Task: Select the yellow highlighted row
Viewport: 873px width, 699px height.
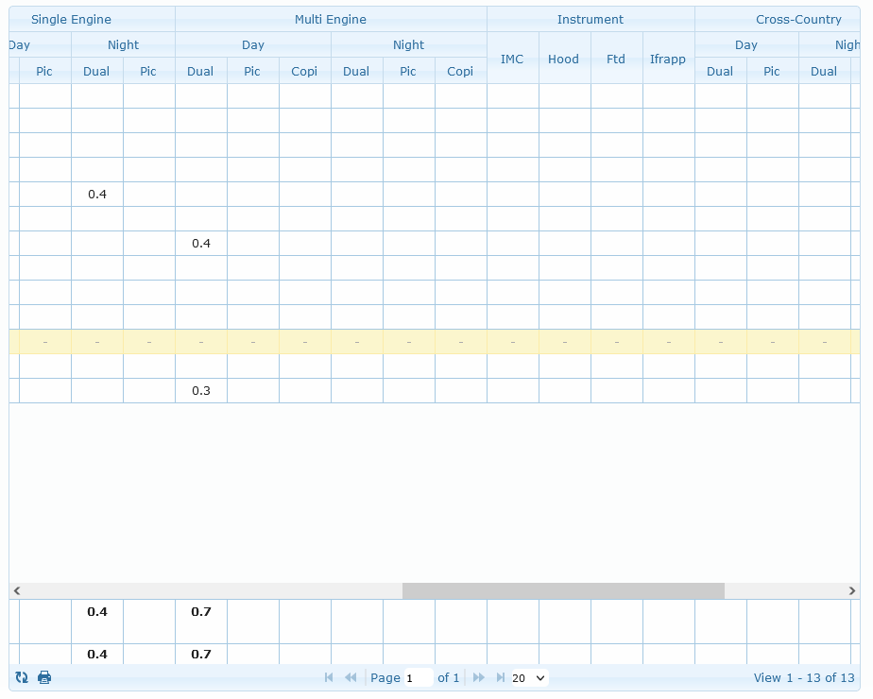Action: pyautogui.click(x=435, y=342)
